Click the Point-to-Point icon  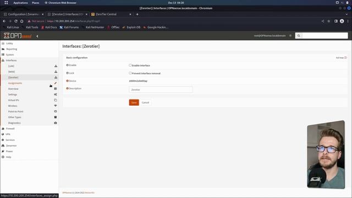coord(56,111)
